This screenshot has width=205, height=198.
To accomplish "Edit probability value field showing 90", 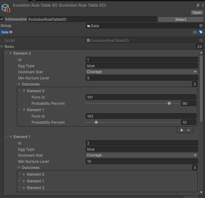I will [x=189, y=104].
